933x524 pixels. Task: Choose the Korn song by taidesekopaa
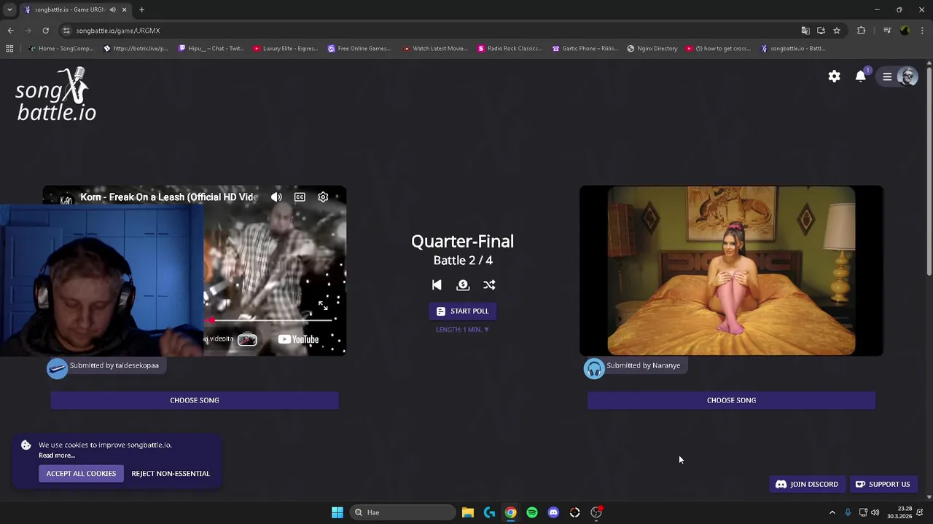[x=195, y=400]
